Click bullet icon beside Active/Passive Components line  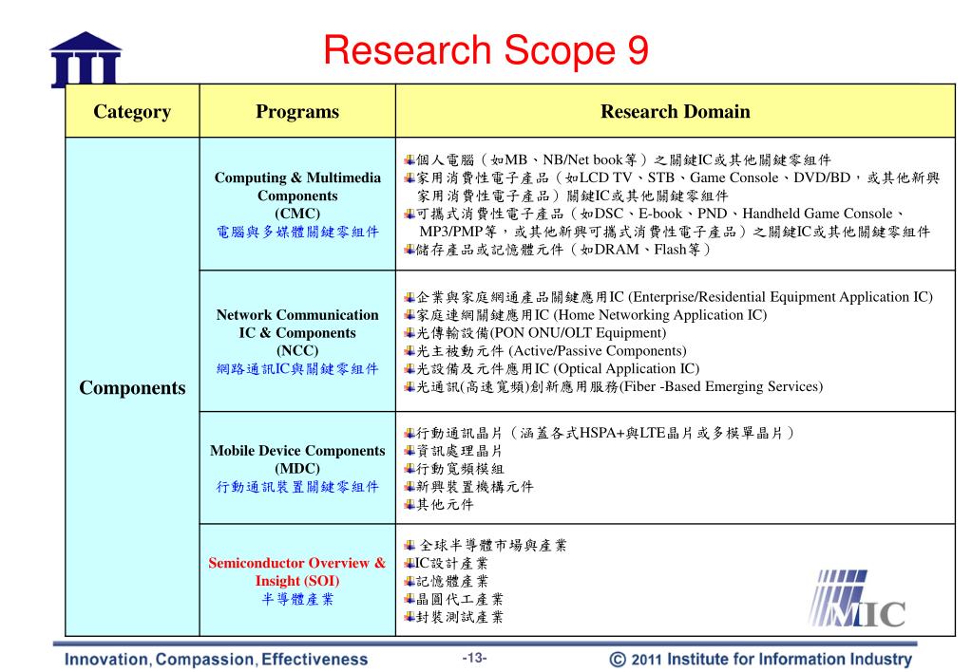[410, 351]
